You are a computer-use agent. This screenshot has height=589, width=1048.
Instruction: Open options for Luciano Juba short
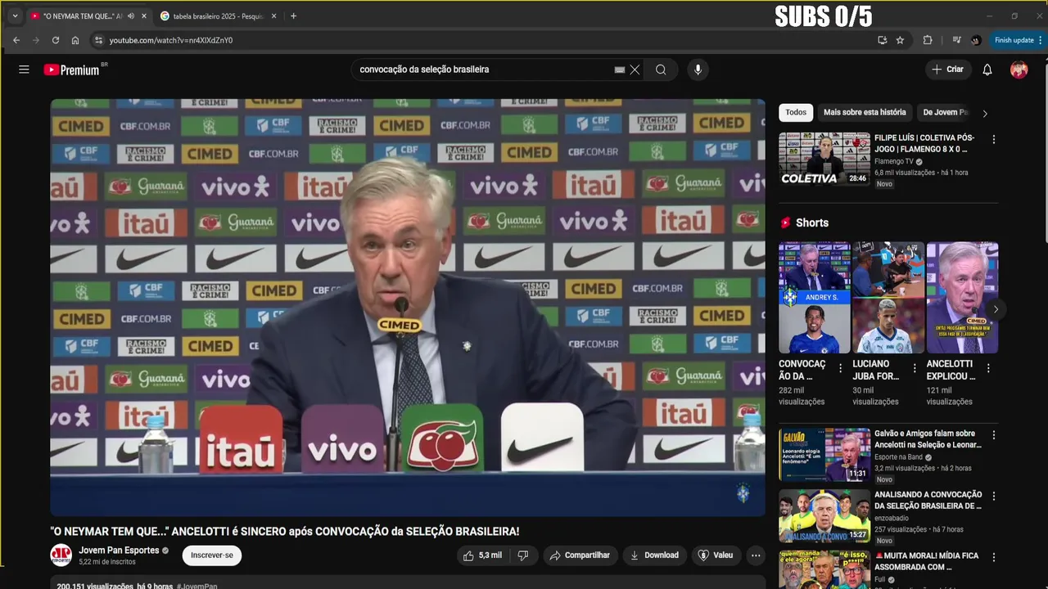tap(914, 368)
